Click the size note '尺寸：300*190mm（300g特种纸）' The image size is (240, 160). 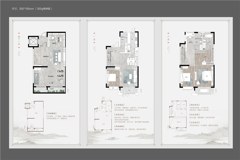32,9
